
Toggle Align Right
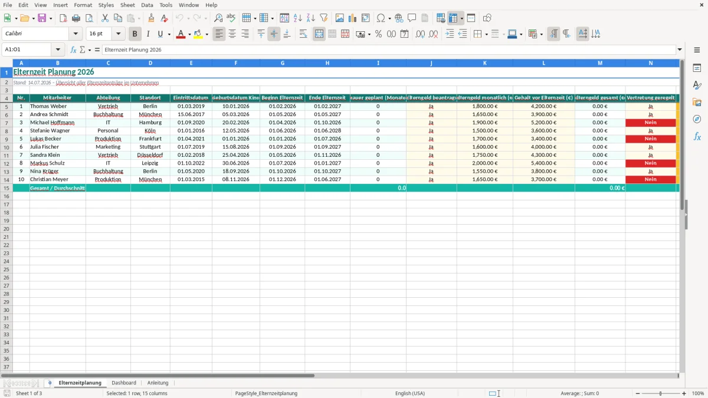pos(245,34)
